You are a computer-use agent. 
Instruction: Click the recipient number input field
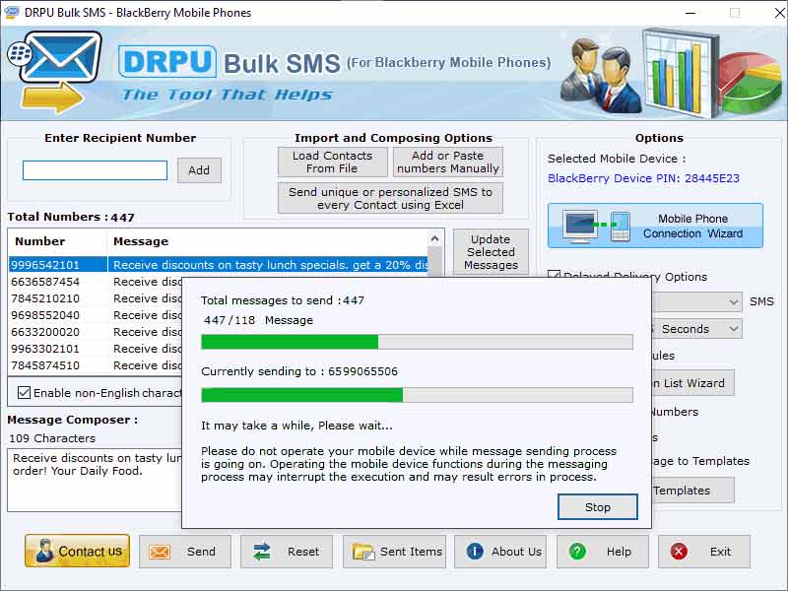click(x=94, y=169)
